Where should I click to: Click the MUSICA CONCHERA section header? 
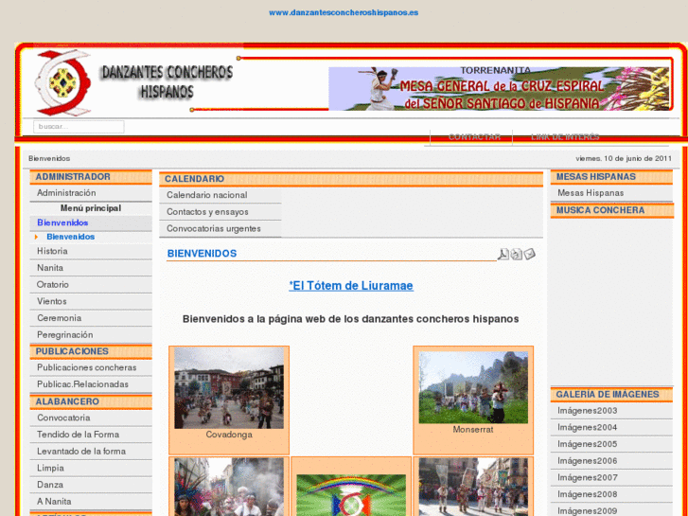[x=611, y=210]
